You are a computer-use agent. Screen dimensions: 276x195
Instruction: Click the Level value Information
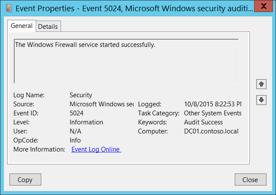86,122
